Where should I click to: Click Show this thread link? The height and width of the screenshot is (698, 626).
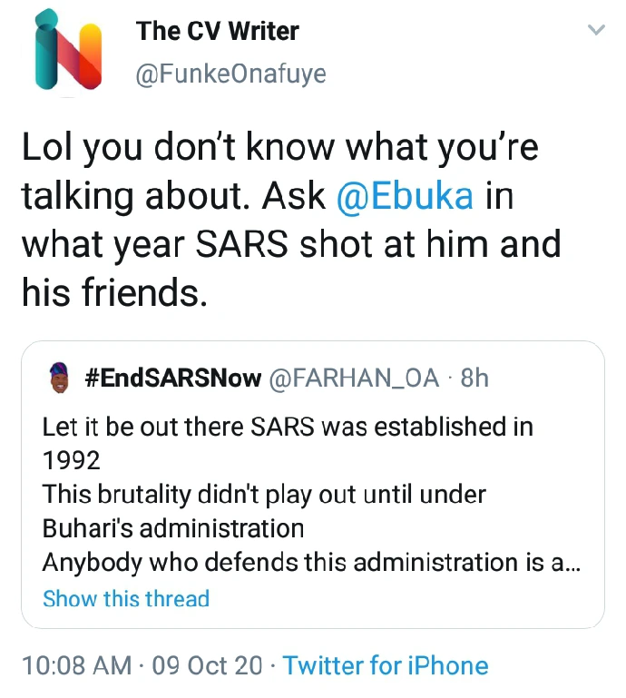coord(126,599)
